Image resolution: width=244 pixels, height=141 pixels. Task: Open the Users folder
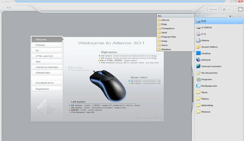click(163, 45)
